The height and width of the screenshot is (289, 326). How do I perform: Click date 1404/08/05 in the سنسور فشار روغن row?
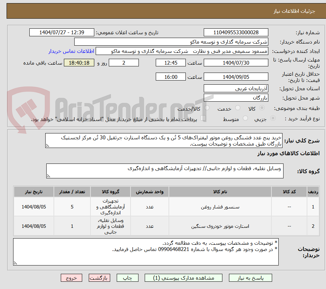coord(34,207)
